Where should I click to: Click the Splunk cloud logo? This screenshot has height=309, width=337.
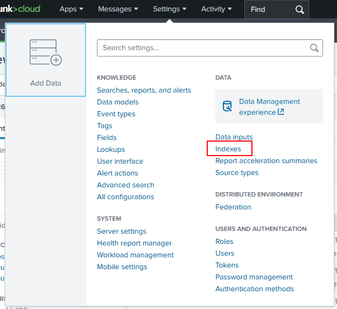(x=20, y=9)
